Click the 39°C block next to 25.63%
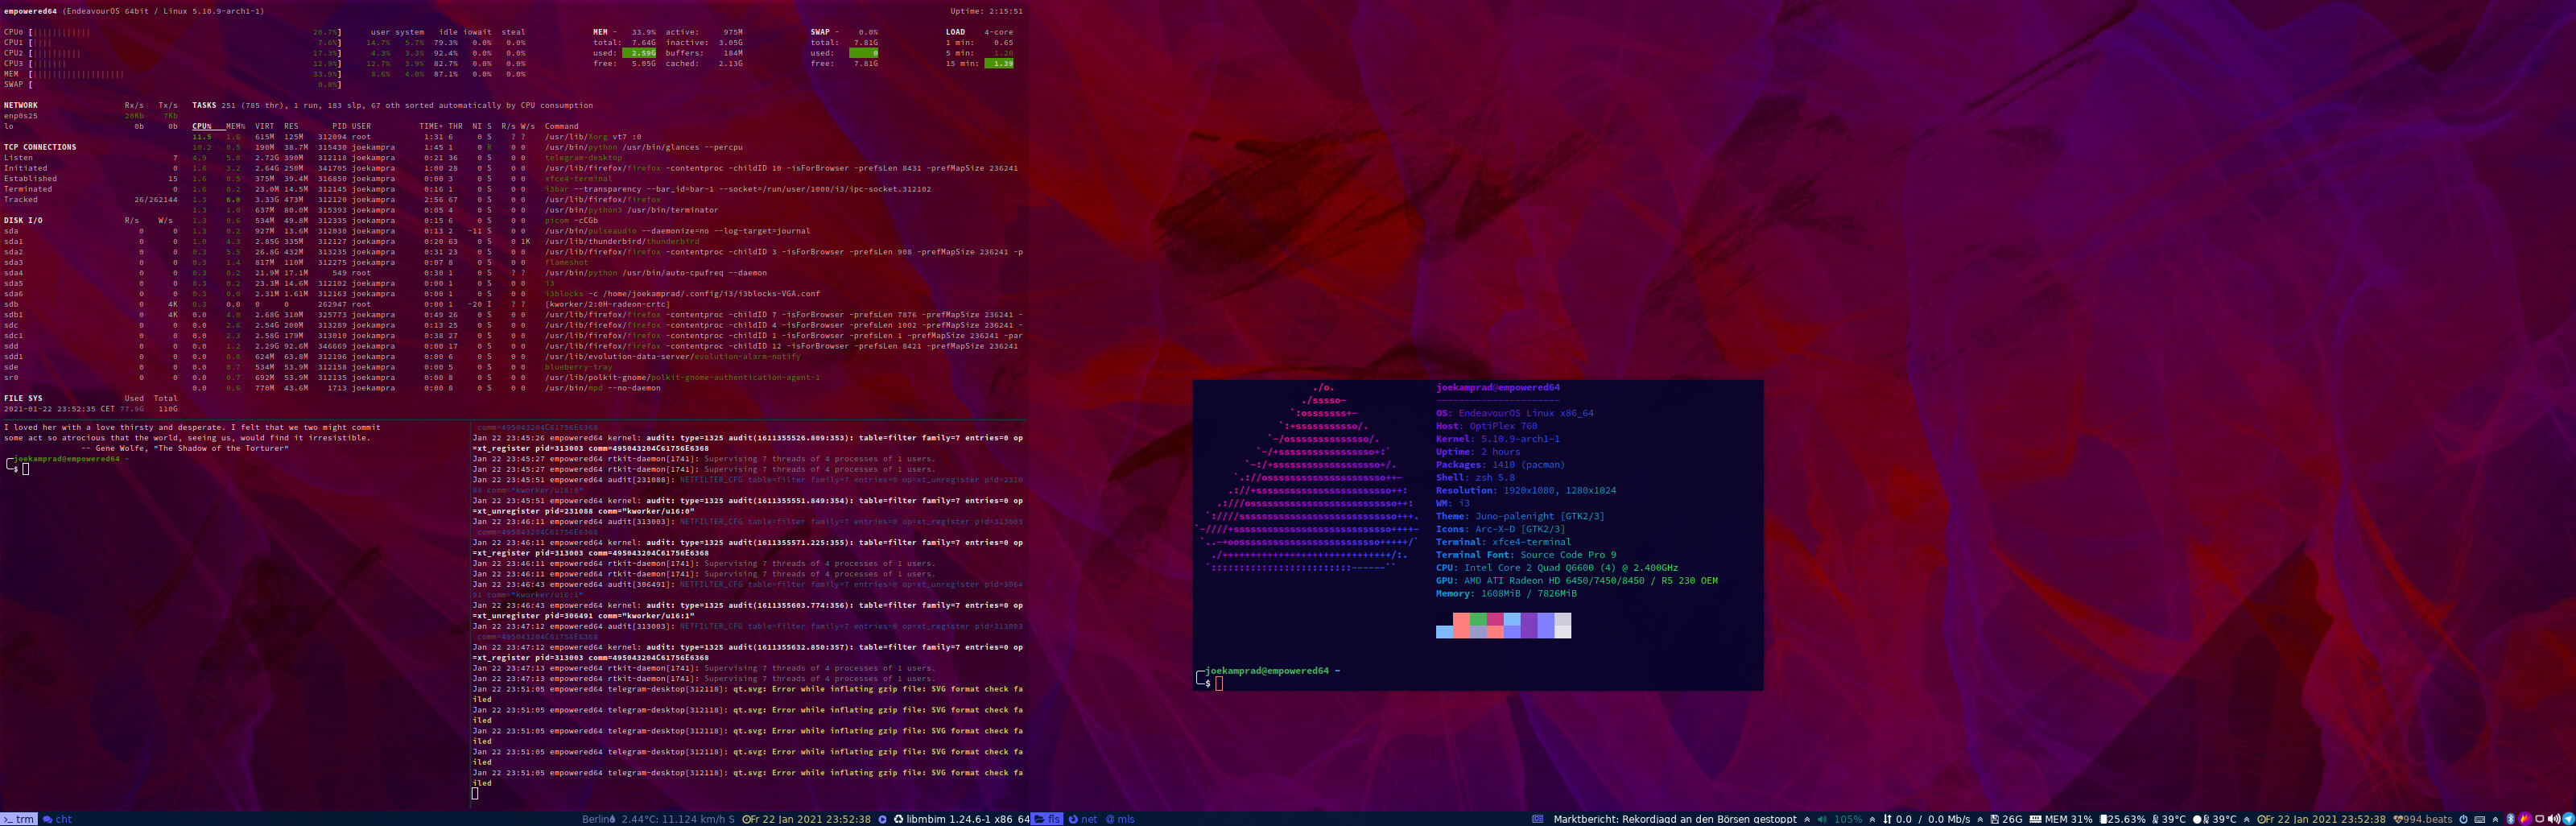The height and width of the screenshot is (826, 2576). 2170,819
